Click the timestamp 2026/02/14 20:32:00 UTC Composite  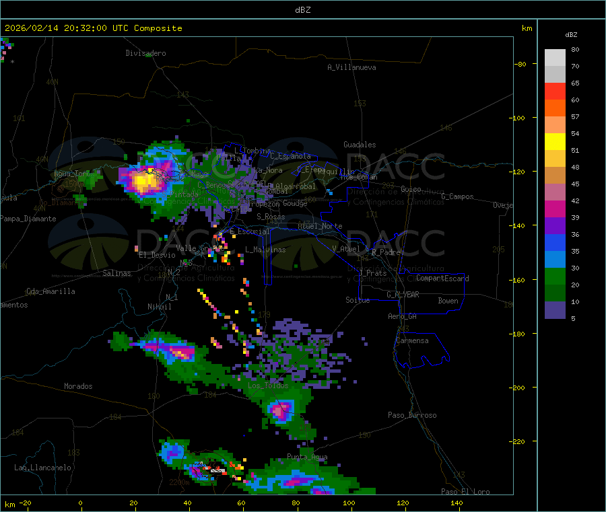pos(93,28)
